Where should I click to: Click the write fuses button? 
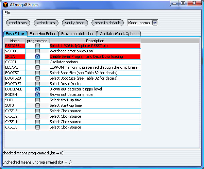[x=46, y=23]
